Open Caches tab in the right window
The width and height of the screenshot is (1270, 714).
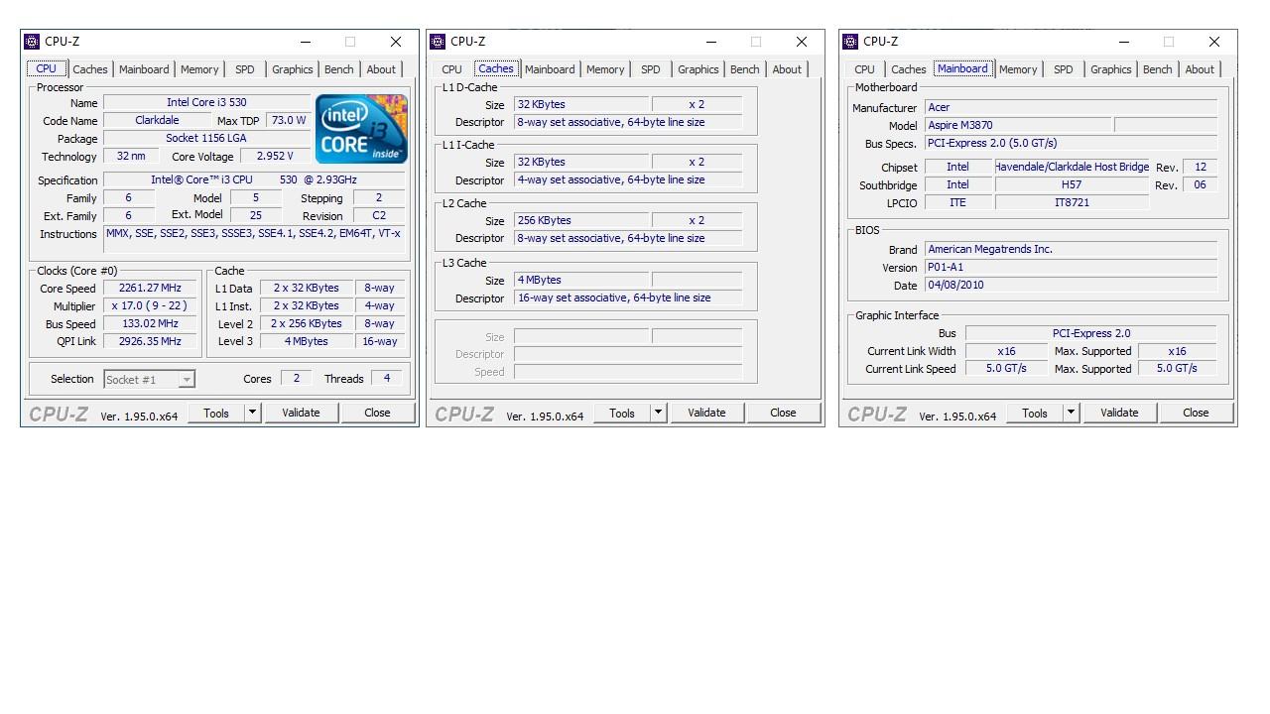[x=908, y=69]
